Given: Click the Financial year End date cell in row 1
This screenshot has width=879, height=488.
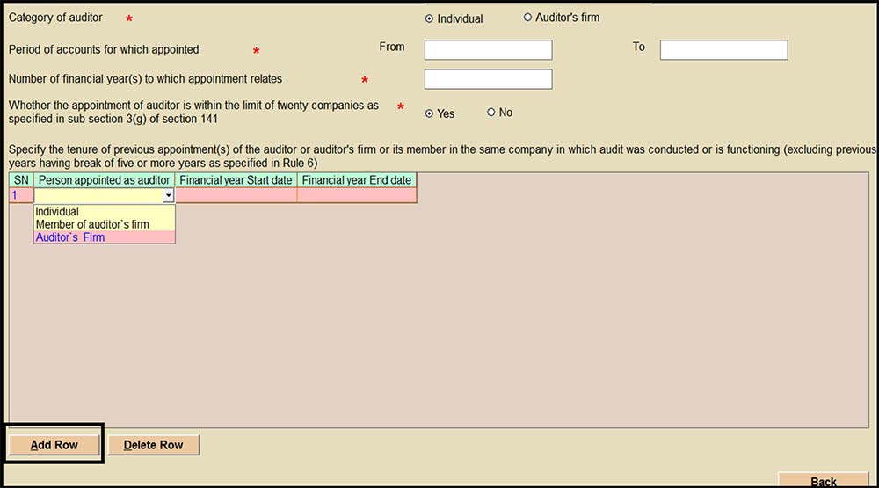Looking at the screenshot, I should 356,195.
